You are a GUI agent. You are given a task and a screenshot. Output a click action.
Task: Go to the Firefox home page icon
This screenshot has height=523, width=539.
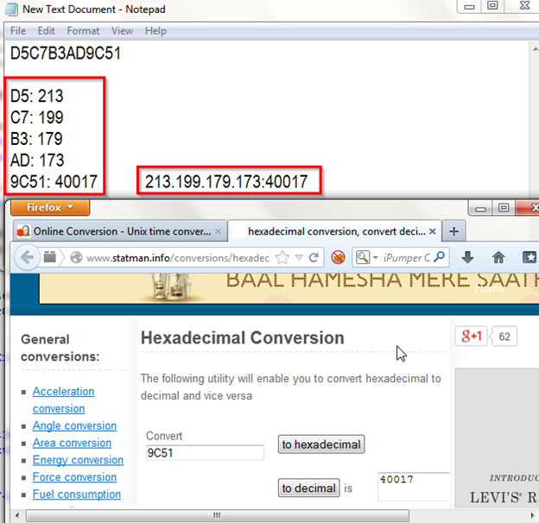[498, 257]
